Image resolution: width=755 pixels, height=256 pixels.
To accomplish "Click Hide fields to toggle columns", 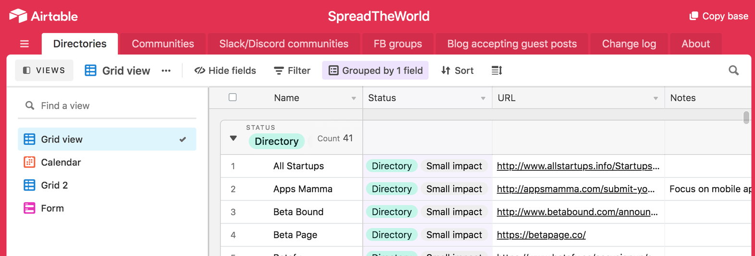I will [225, 70].
